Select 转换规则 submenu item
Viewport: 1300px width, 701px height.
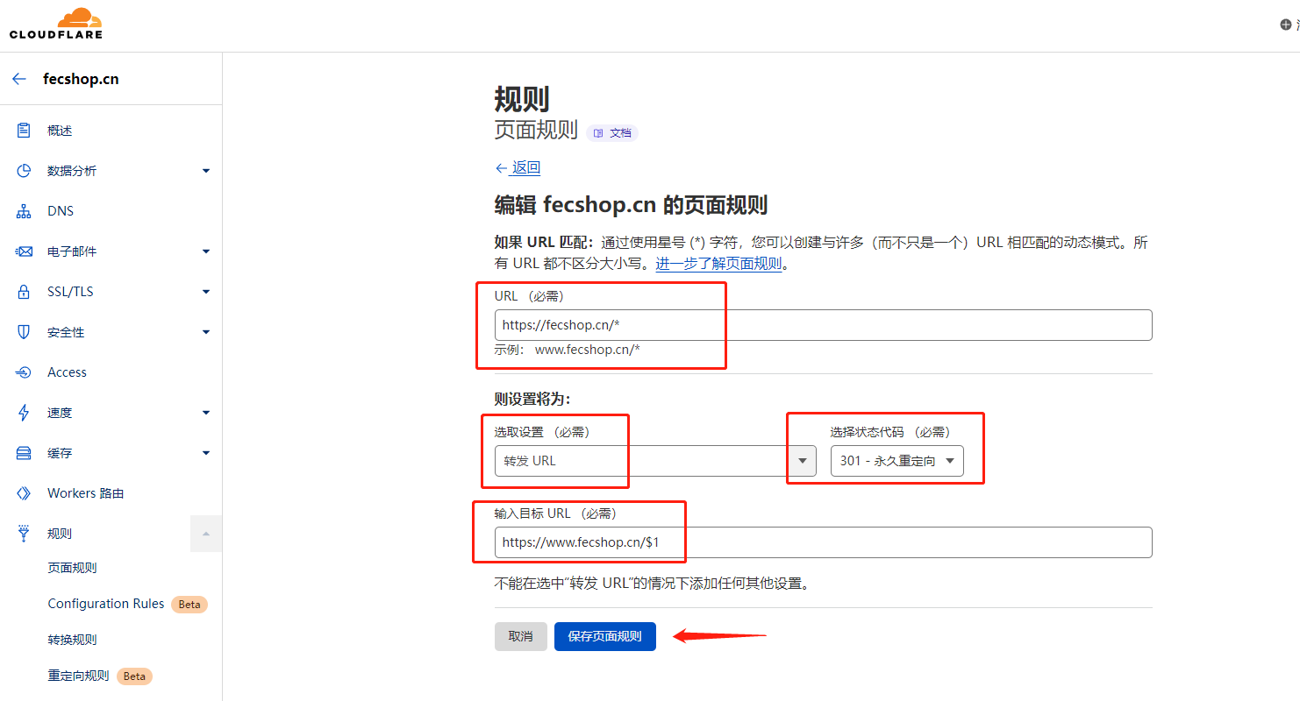(72, 640)
